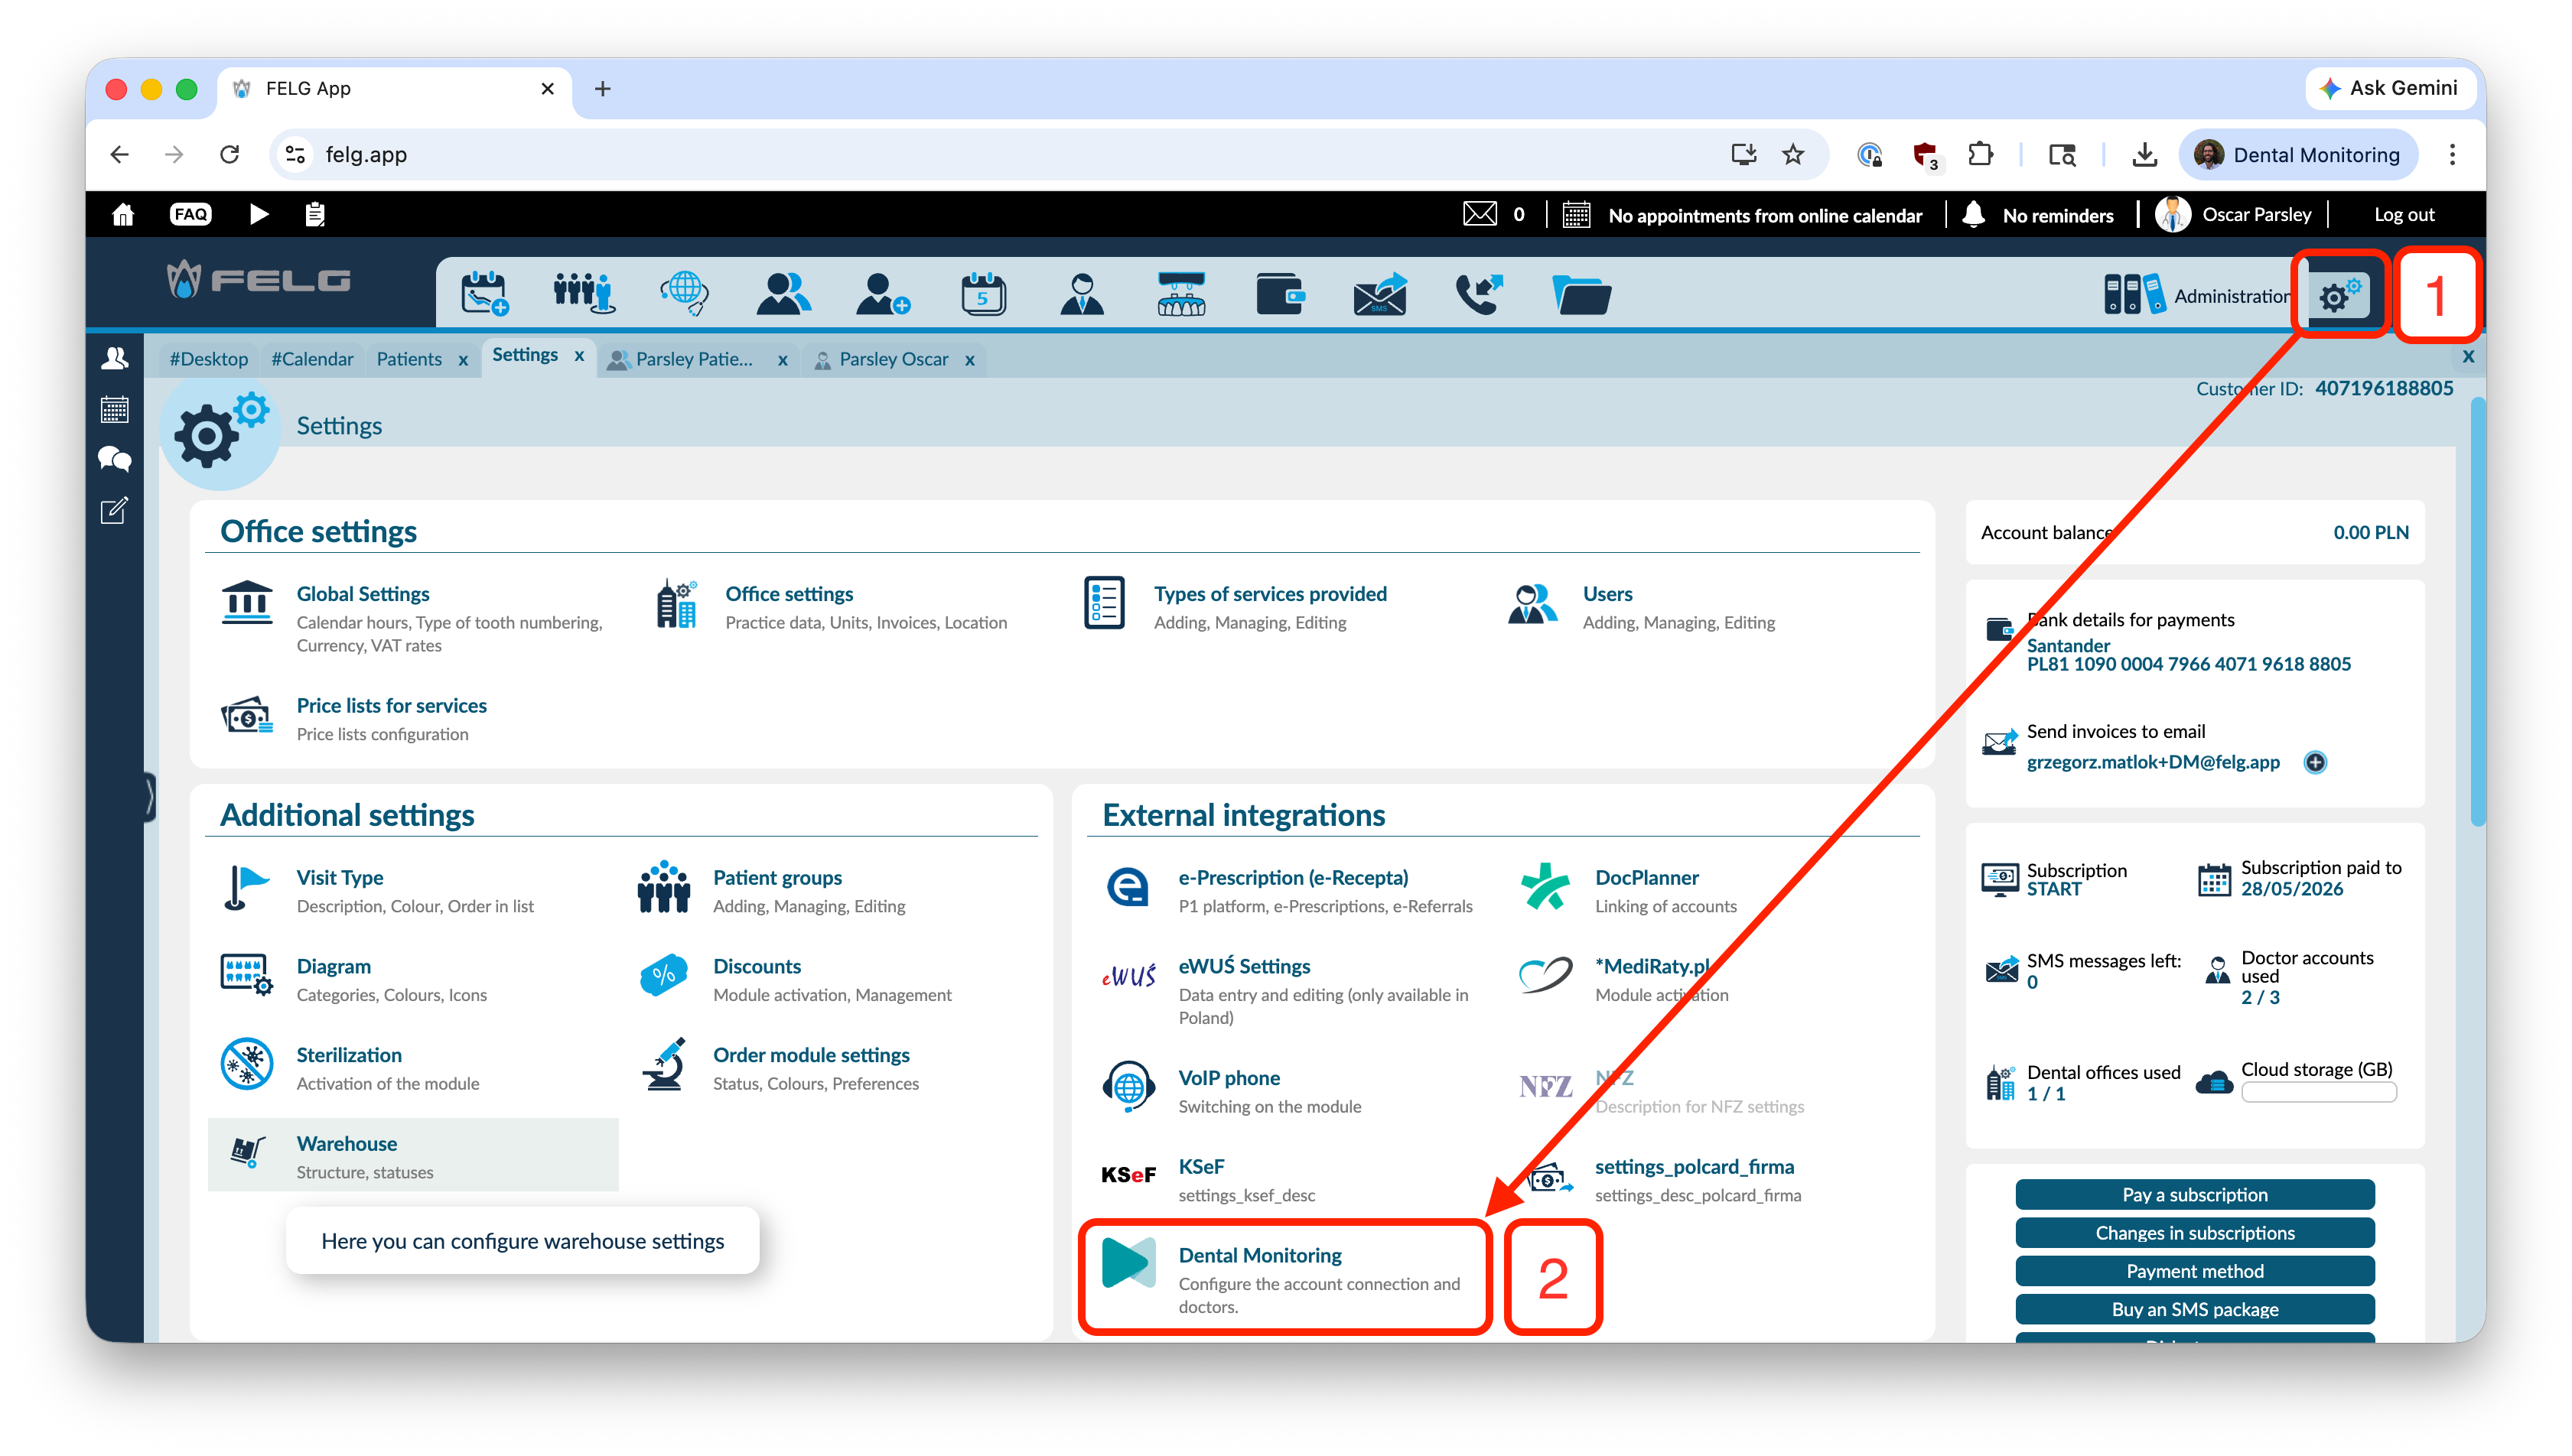Open the users icon in the left sidebar
Screen dimensions: 2572x1456
115,358
